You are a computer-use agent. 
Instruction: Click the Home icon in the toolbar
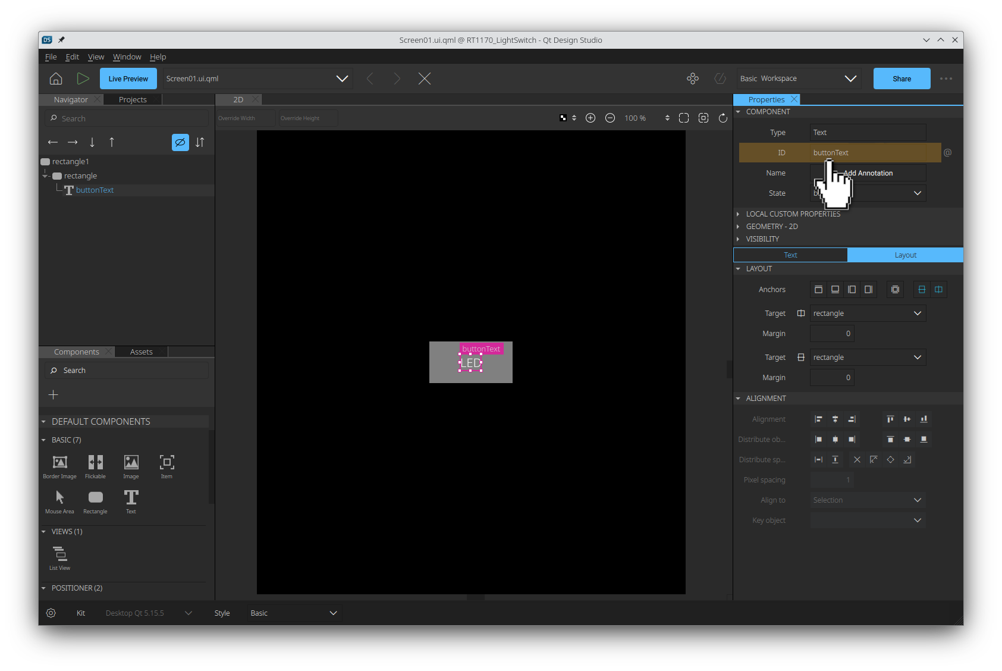56,79
